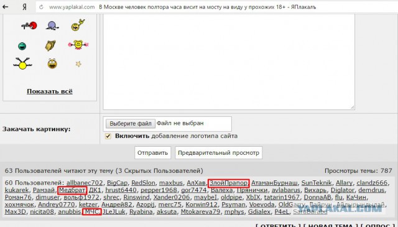
Task: Open user profile хохмячок
Action: coord(19,205)
